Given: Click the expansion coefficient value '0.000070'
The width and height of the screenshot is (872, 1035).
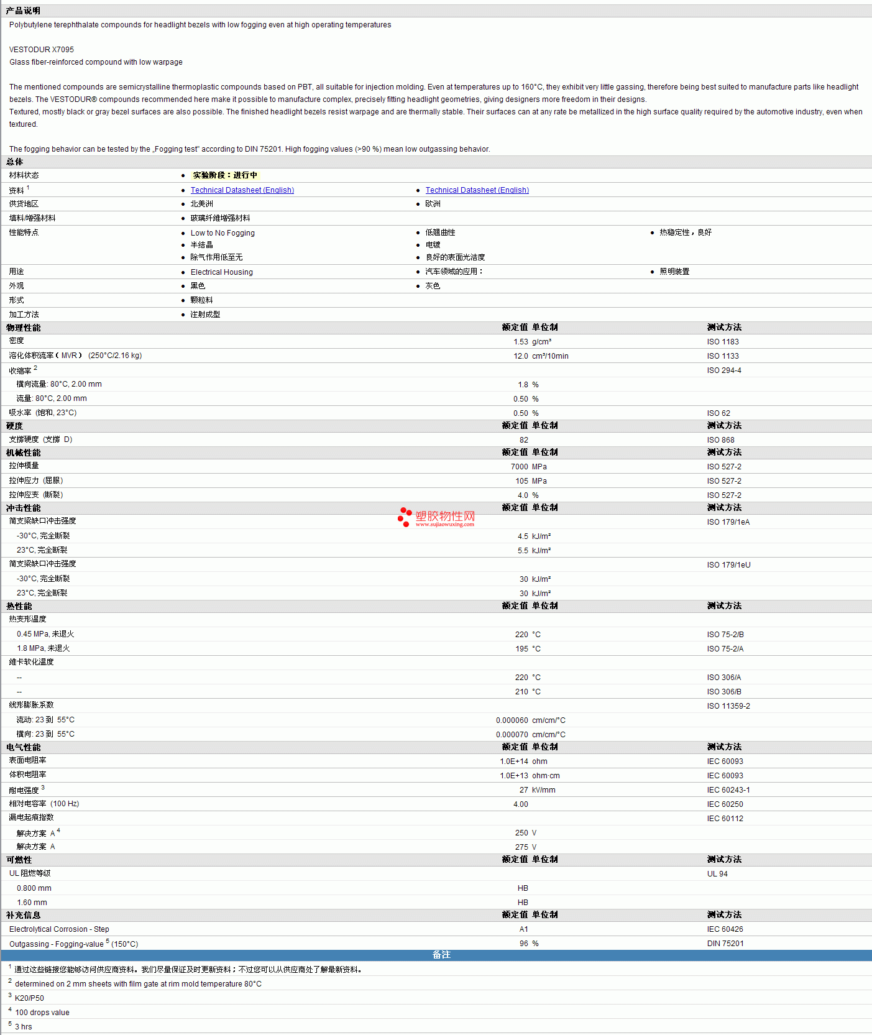Looking at the screenshot, I should coord(512,735).
